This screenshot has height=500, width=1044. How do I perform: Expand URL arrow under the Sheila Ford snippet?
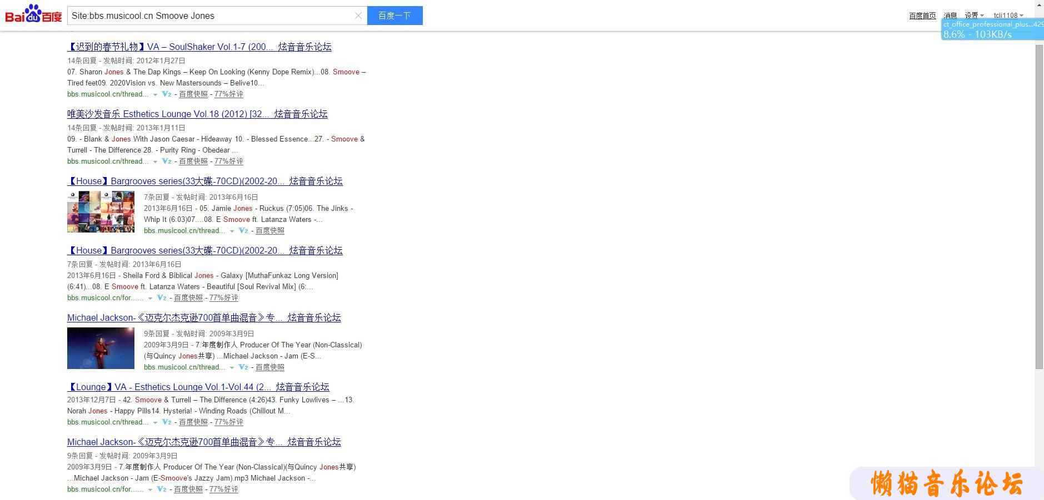pyautogui.click(x=150, y=299)
